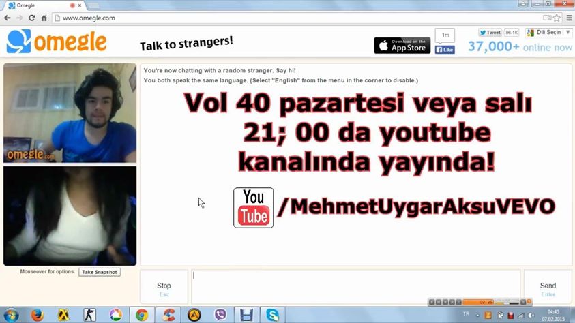Click the Send button
Screen dimensions: 575x323
[x=548, y=287]
